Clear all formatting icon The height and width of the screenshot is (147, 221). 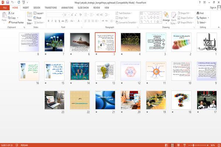(80, 15)
